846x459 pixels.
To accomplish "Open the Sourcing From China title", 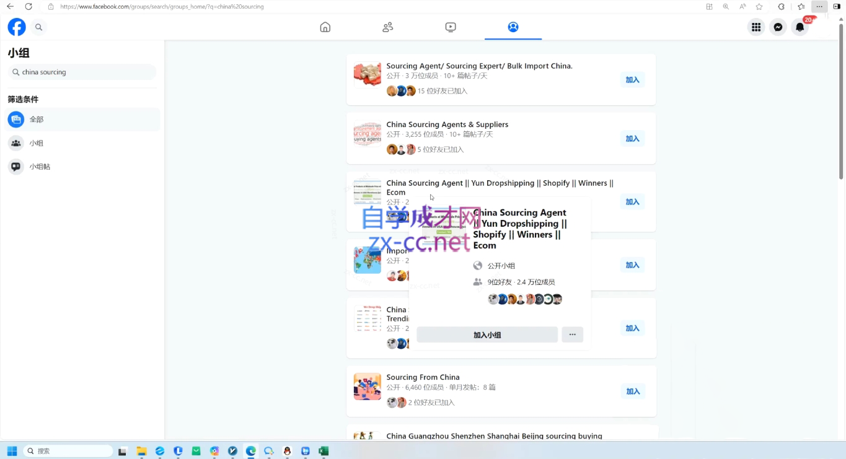I will 423,377.
